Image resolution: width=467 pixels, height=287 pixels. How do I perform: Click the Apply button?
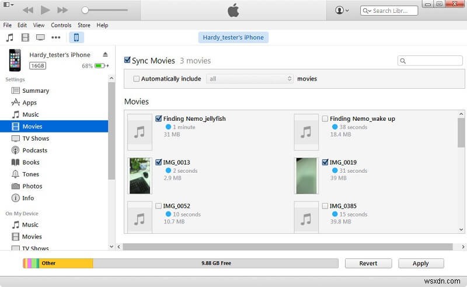point(421,263)
